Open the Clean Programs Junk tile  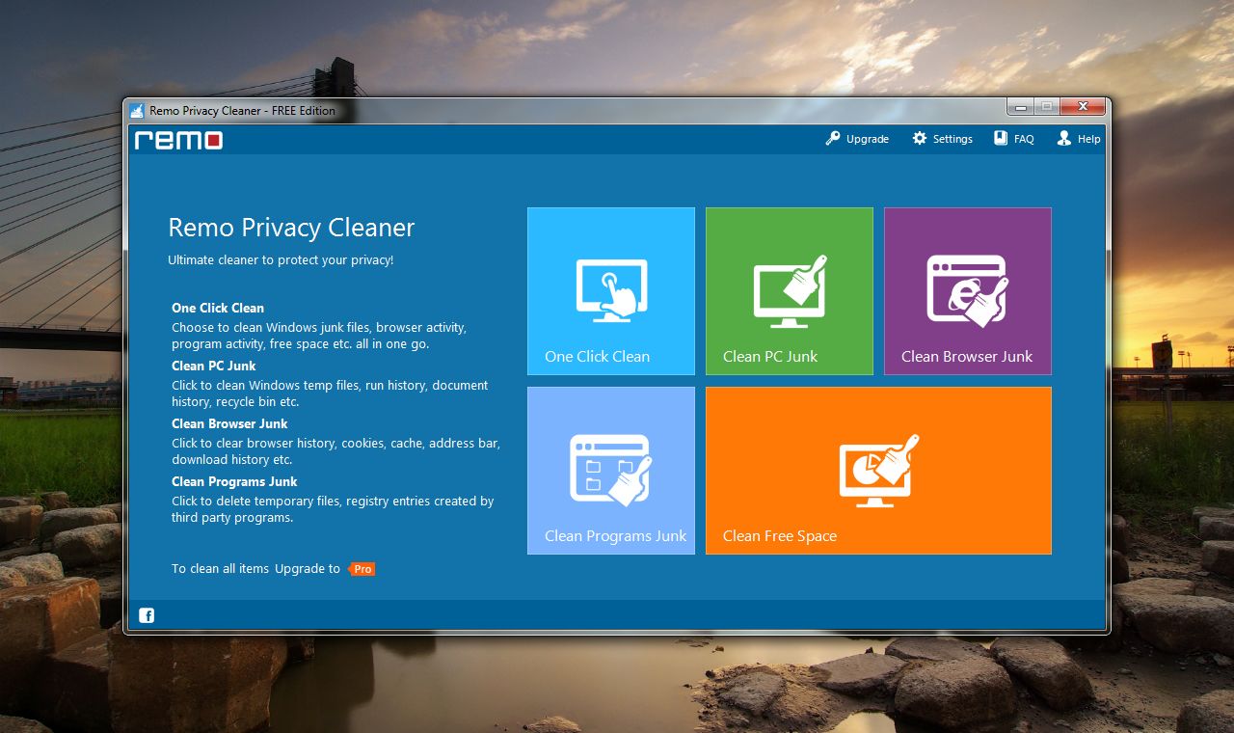coord(611,471)
